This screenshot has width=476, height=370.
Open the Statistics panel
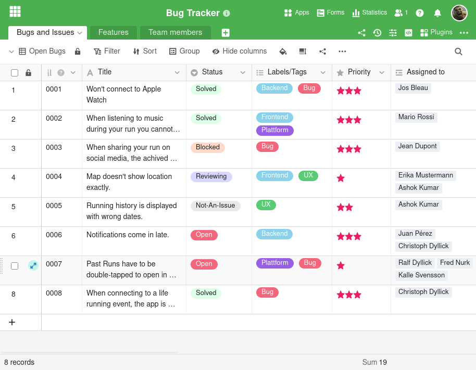(369, 12)
